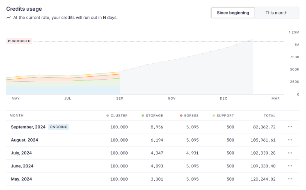Select the MONTH column header

(16, 115)
